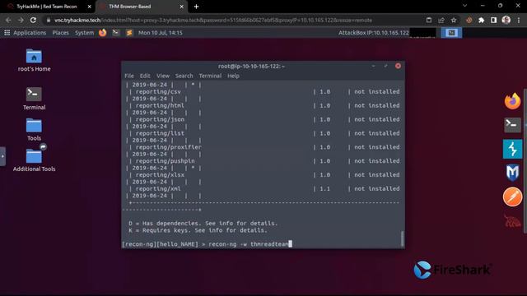This screenshot has height=296, width=527.
Task: Go back in the browser
Action: coord(8,20)
